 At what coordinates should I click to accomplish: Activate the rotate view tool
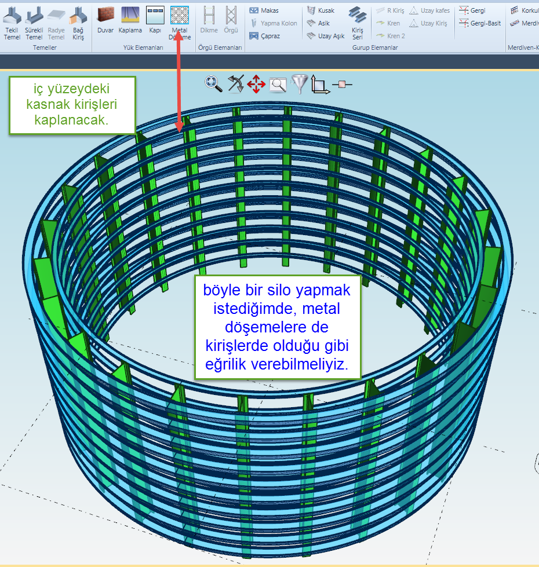[235, 84]
